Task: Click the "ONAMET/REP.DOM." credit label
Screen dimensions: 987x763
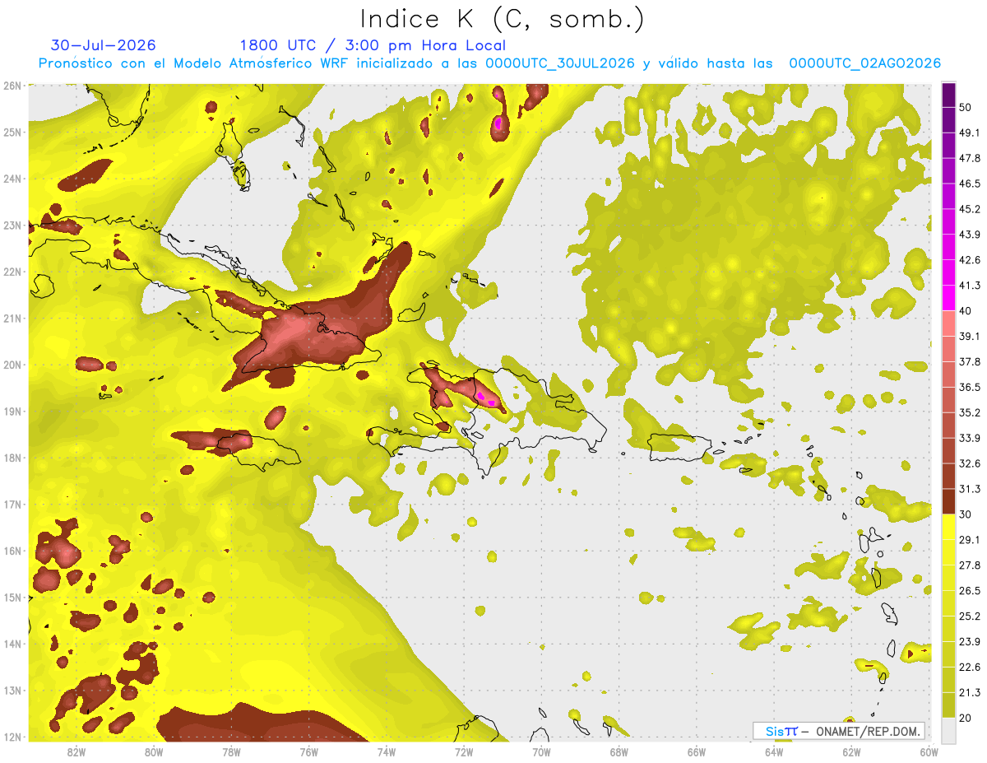Action: coord(867,731)
